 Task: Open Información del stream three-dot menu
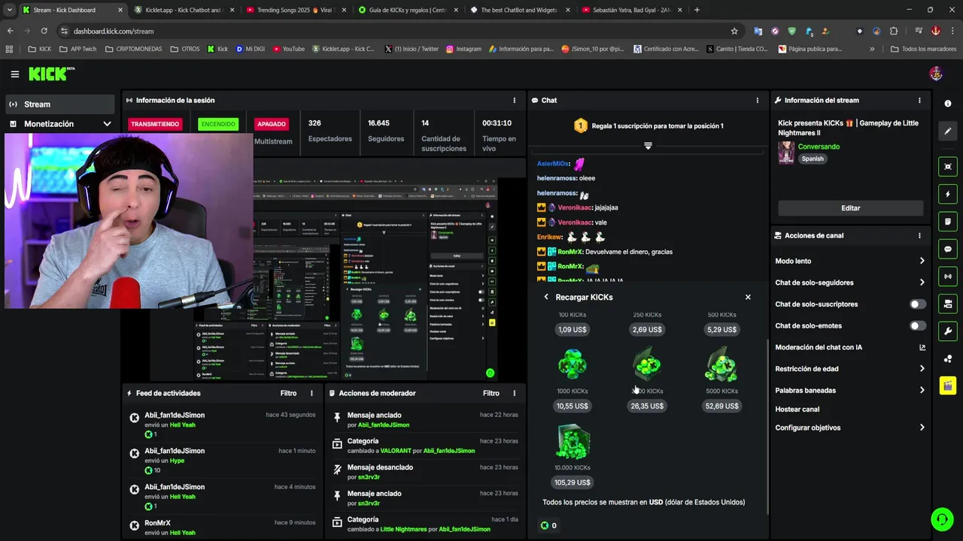pos(919,100)
